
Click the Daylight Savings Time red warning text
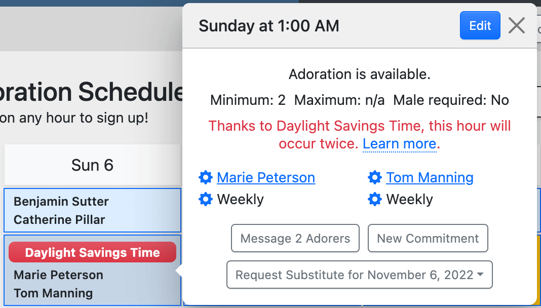[x=359, y=126]
